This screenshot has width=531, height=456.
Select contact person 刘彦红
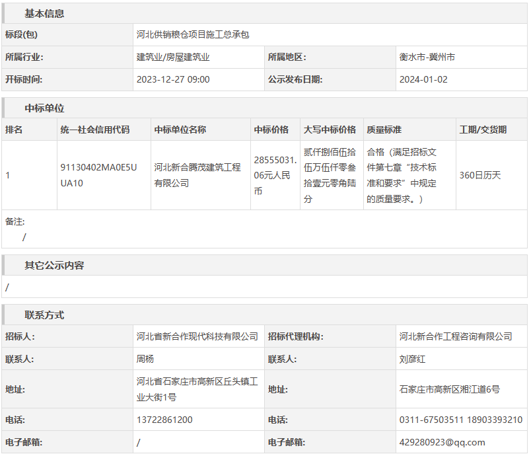point(412,359)
